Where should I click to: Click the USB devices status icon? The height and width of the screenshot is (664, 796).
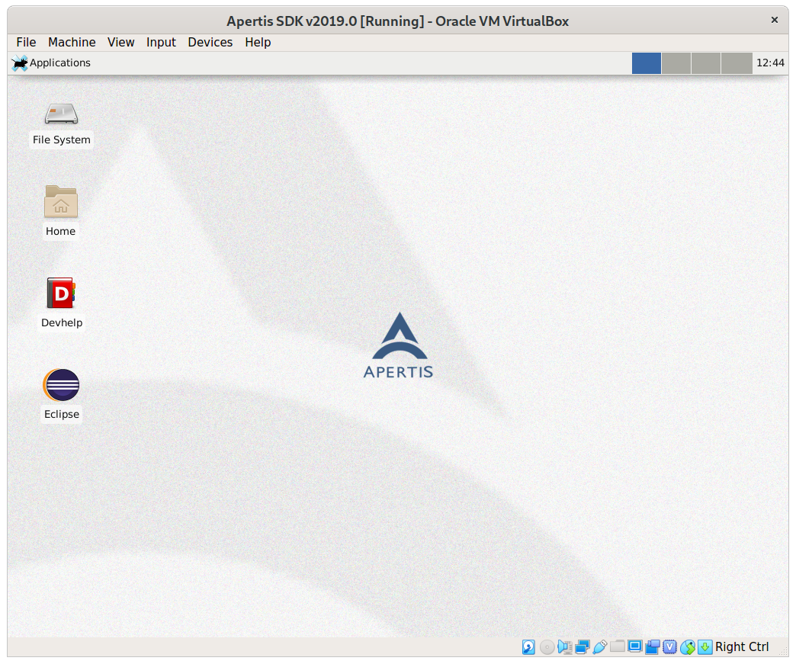(x=599, y=646)
